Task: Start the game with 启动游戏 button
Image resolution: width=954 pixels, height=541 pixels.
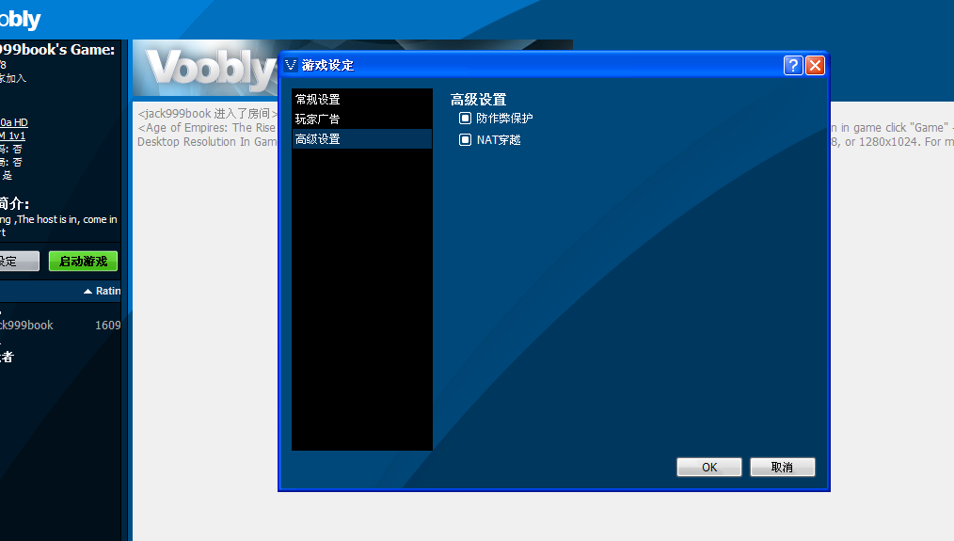Action: tap(84, 261)
